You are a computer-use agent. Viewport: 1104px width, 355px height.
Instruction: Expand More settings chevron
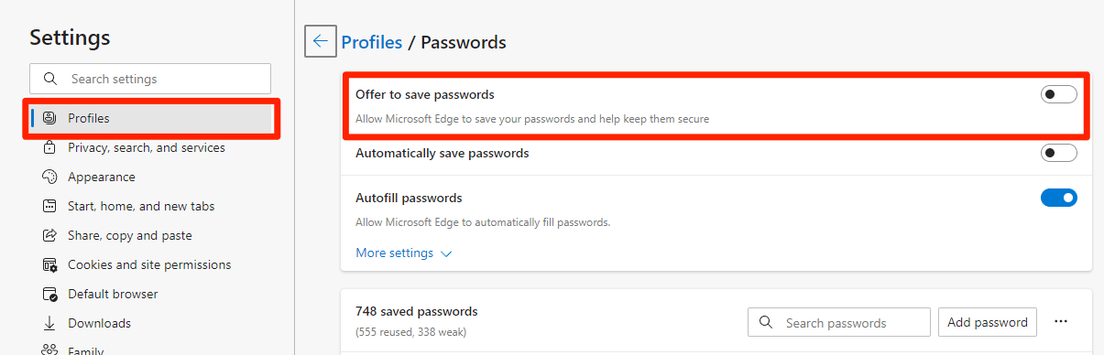click(x=446, y=253)
